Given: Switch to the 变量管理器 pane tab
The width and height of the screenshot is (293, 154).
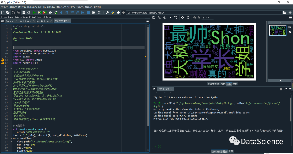Looking at the screenshot, I should point(213,84).
